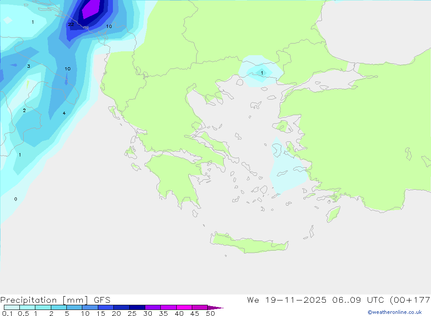This screenshot has height=316, width=431.
Task: Click the "22" precipitation value on the map
Action: [x=71, y=24]
